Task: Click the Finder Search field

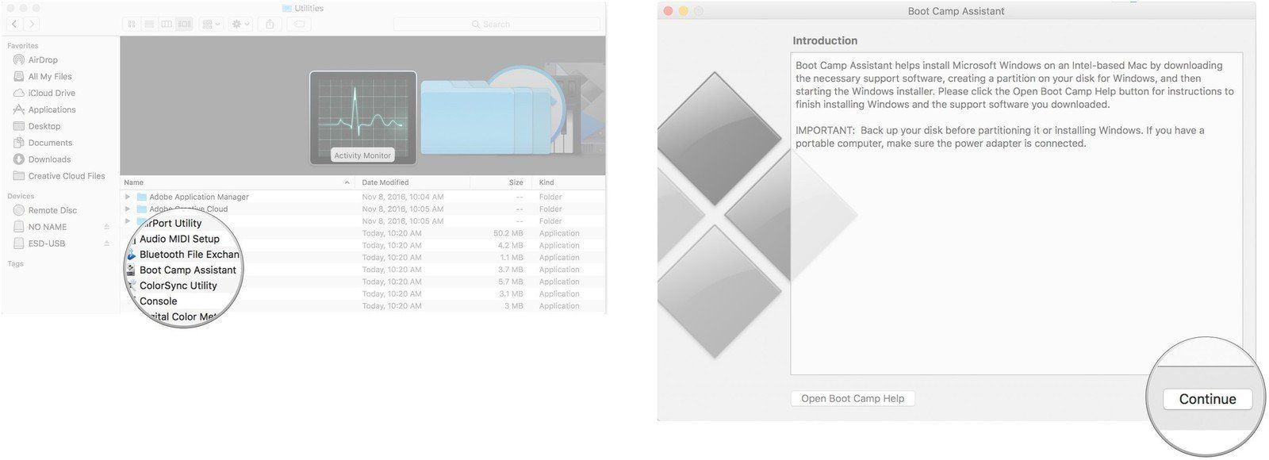Action: pos(497,25)
